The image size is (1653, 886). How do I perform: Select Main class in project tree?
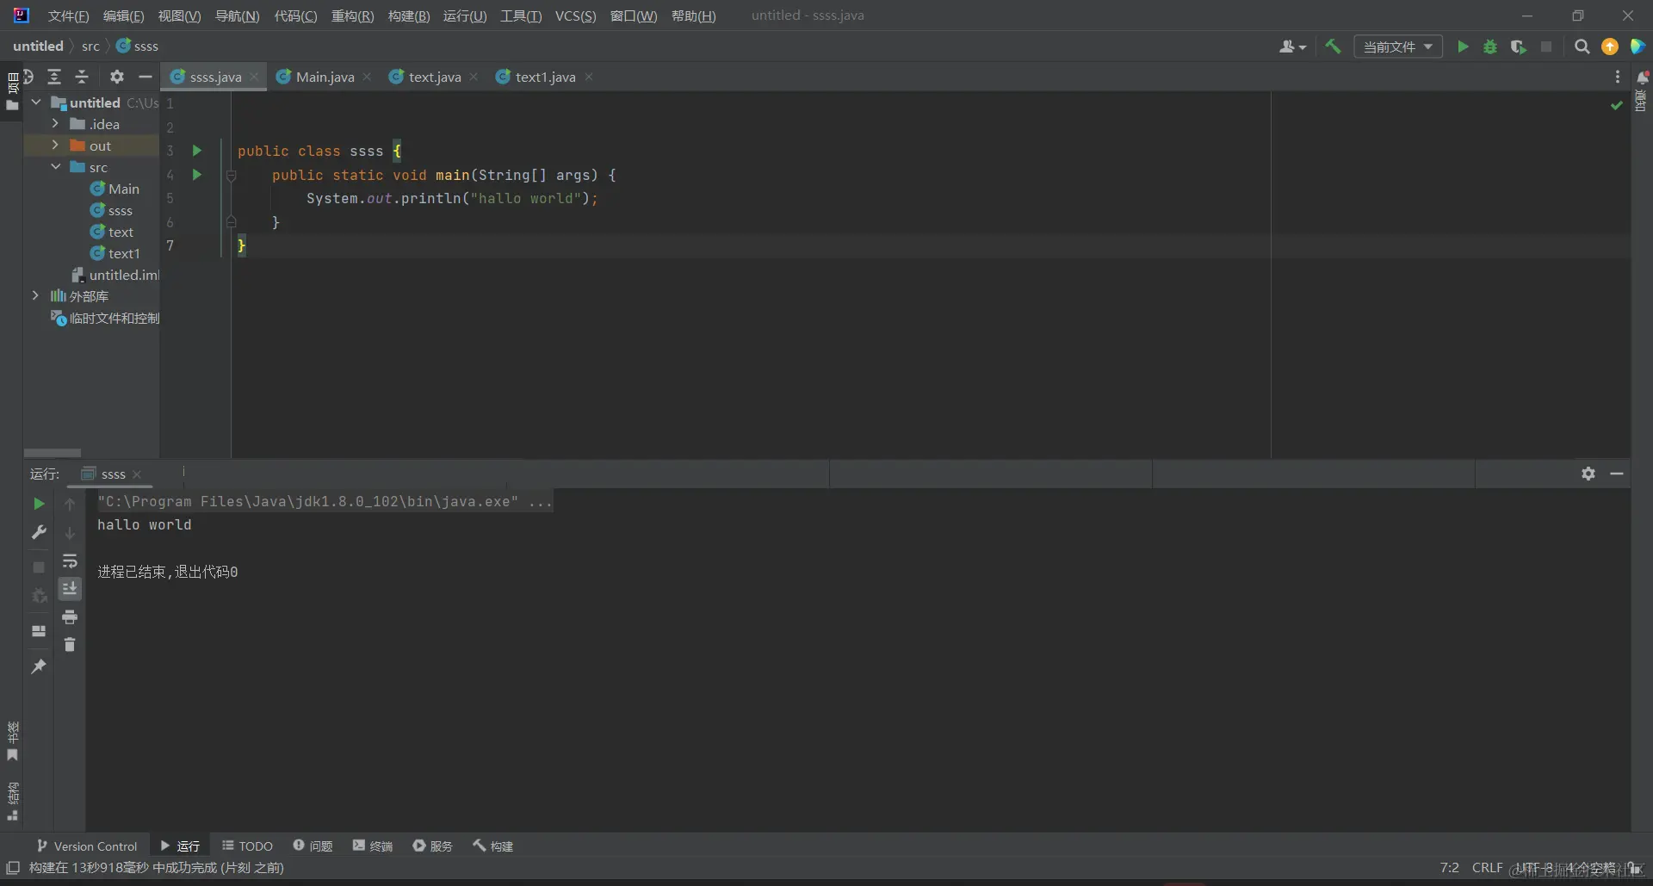point(115,189)
